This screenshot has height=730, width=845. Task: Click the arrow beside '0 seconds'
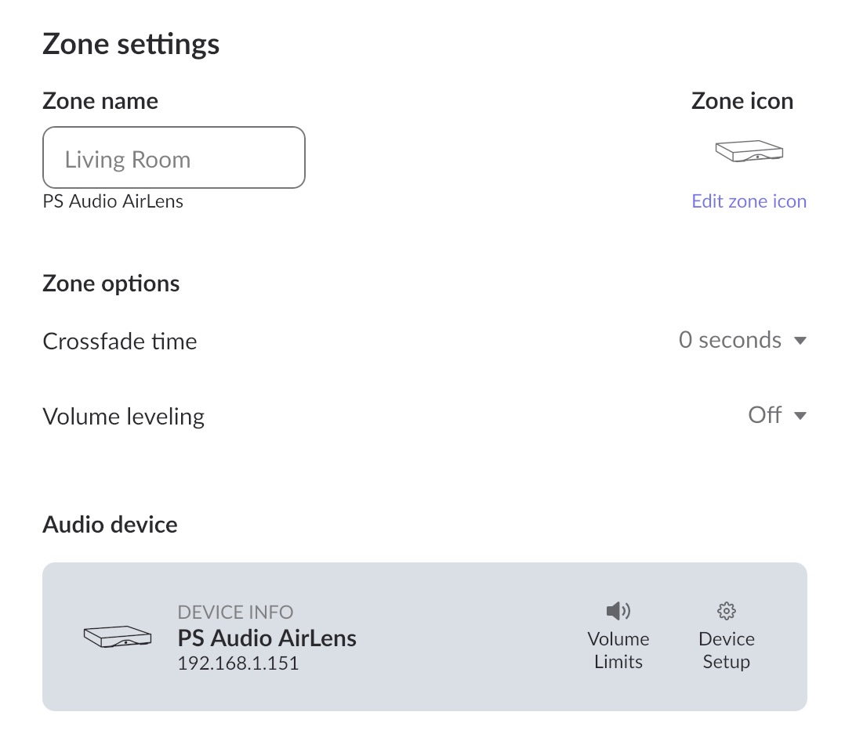800,342
